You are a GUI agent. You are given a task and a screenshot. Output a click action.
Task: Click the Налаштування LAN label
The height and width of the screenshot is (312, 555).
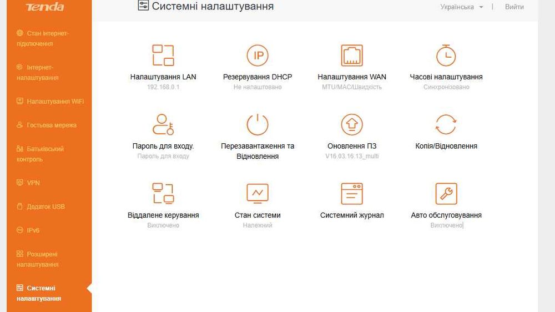163,77
